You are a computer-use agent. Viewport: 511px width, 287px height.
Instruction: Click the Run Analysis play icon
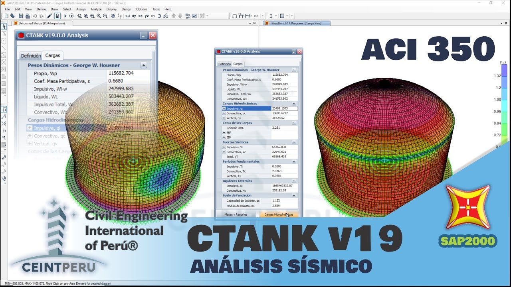coord(65,16)
